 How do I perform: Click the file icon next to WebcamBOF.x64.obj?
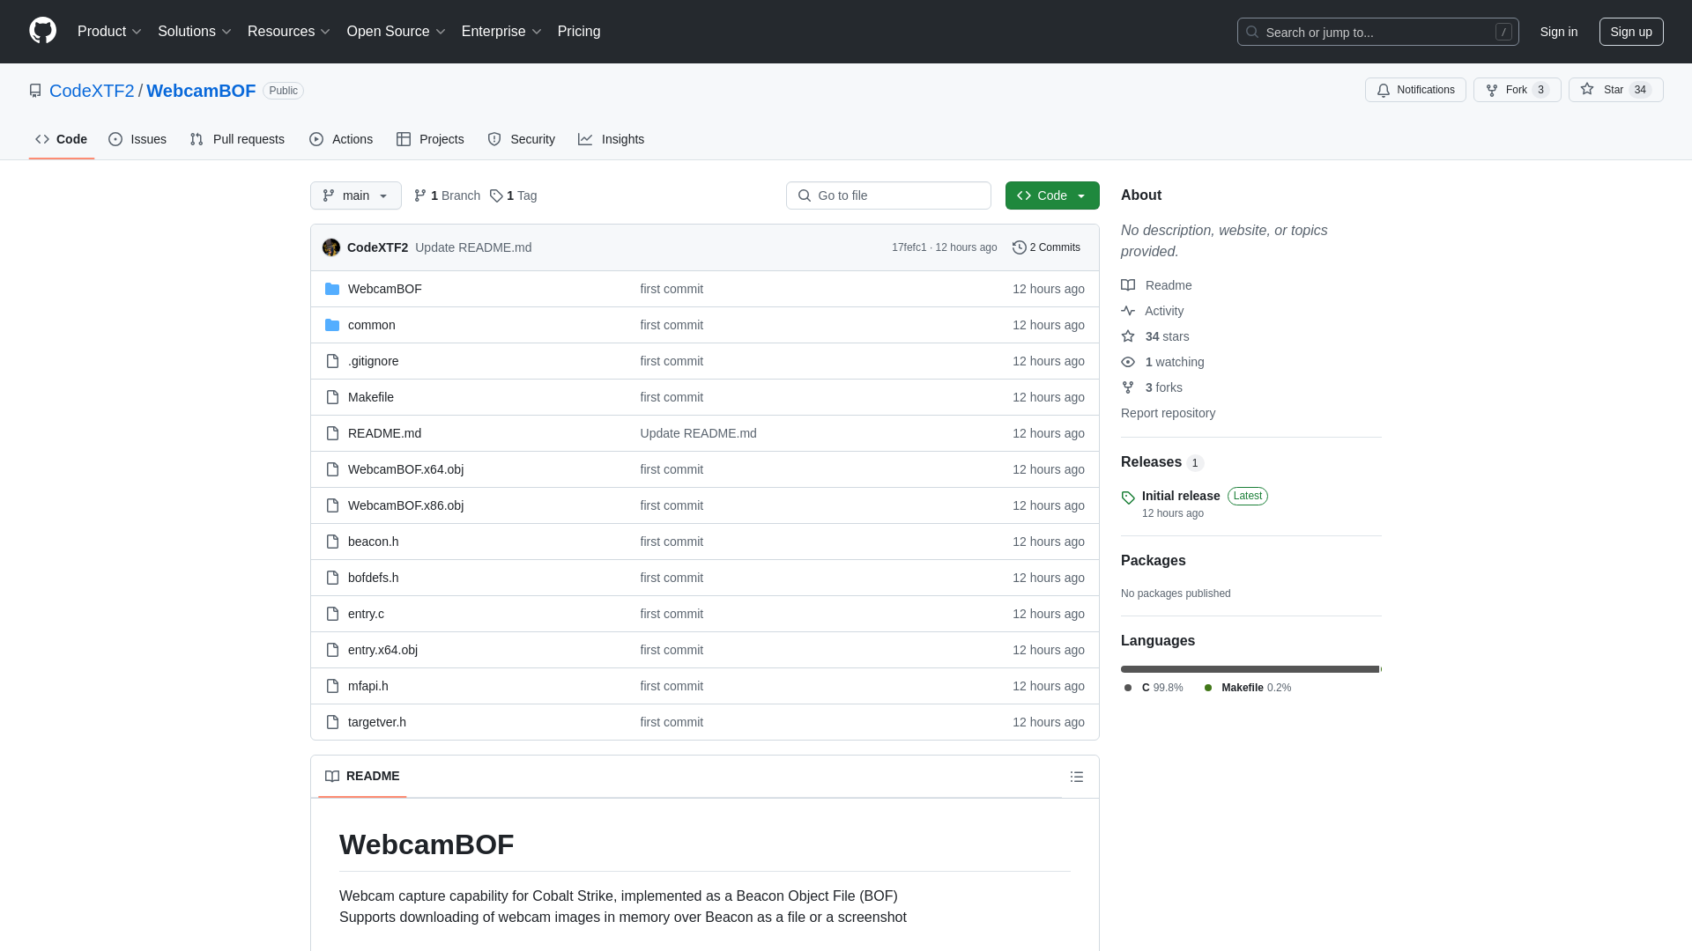tap(332, 469)
